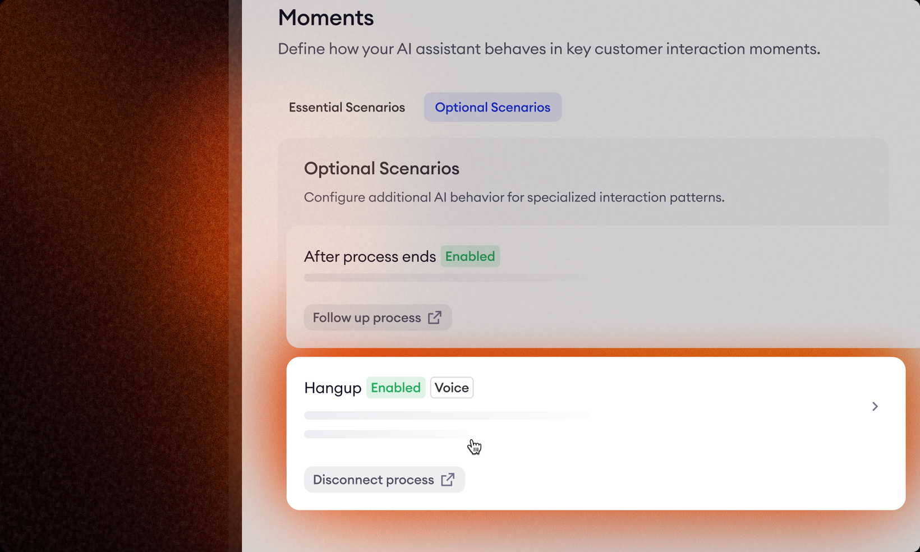Screen dimensions: 920x552
Task: Switch to the Essential Scenarios tab
Action: pyautogui.click(x=347, y=107)
